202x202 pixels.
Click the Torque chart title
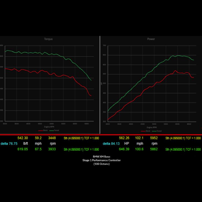click(x=48, y=39)
